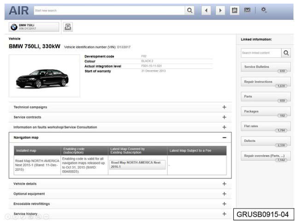Click Road Map NORTH AMERICA Next 2016-1 button
This screenshot has width=298, height=224.
138,165
